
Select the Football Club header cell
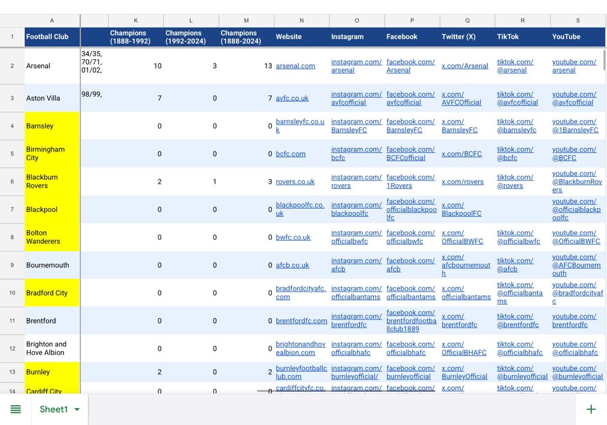(52, 37)
